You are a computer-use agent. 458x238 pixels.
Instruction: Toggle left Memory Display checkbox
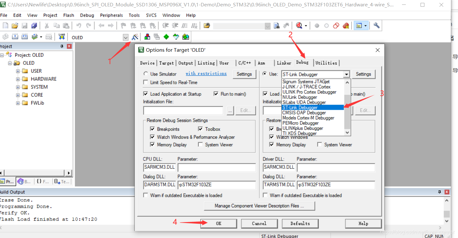click(153, 145)
